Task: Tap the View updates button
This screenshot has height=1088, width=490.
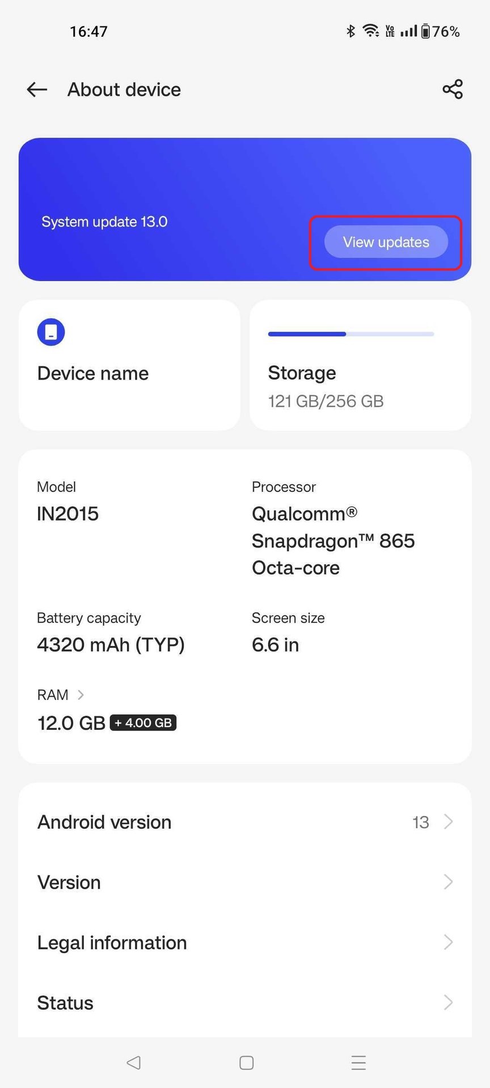Action: tap(386, 243)
